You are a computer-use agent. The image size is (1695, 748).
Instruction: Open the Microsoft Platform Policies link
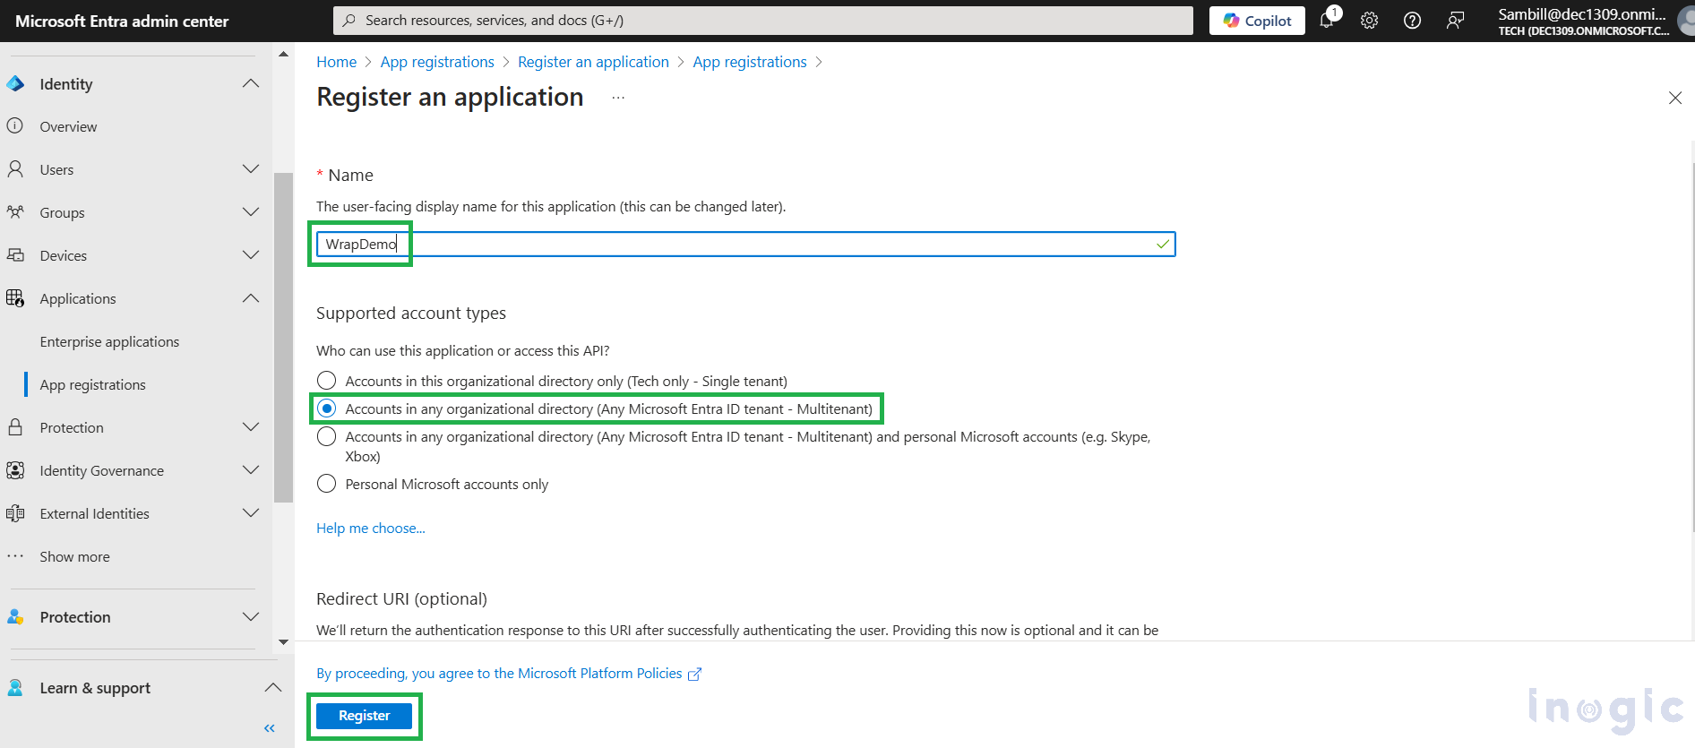[499, 674]
